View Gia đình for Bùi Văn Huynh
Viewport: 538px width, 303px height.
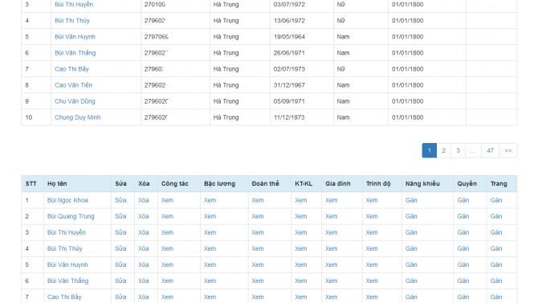coord(332,265)
